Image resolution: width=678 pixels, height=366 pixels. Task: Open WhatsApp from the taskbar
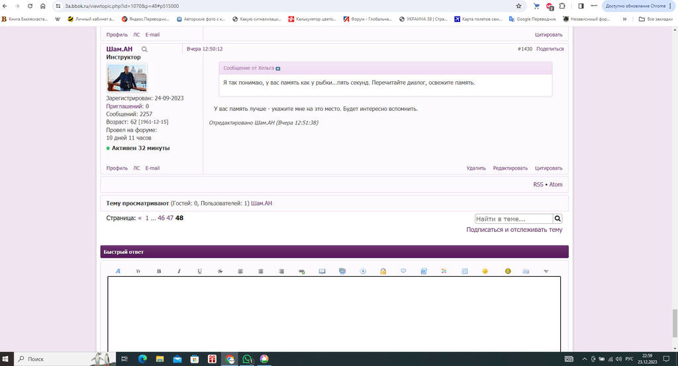247,359
